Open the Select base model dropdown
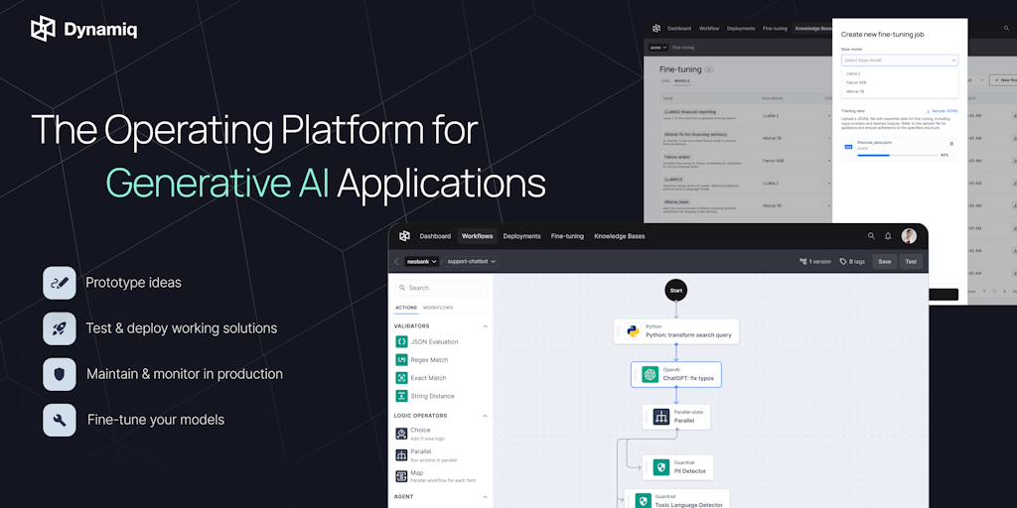Viewport: 1017px width, 508px height. (x=900, y=61)
